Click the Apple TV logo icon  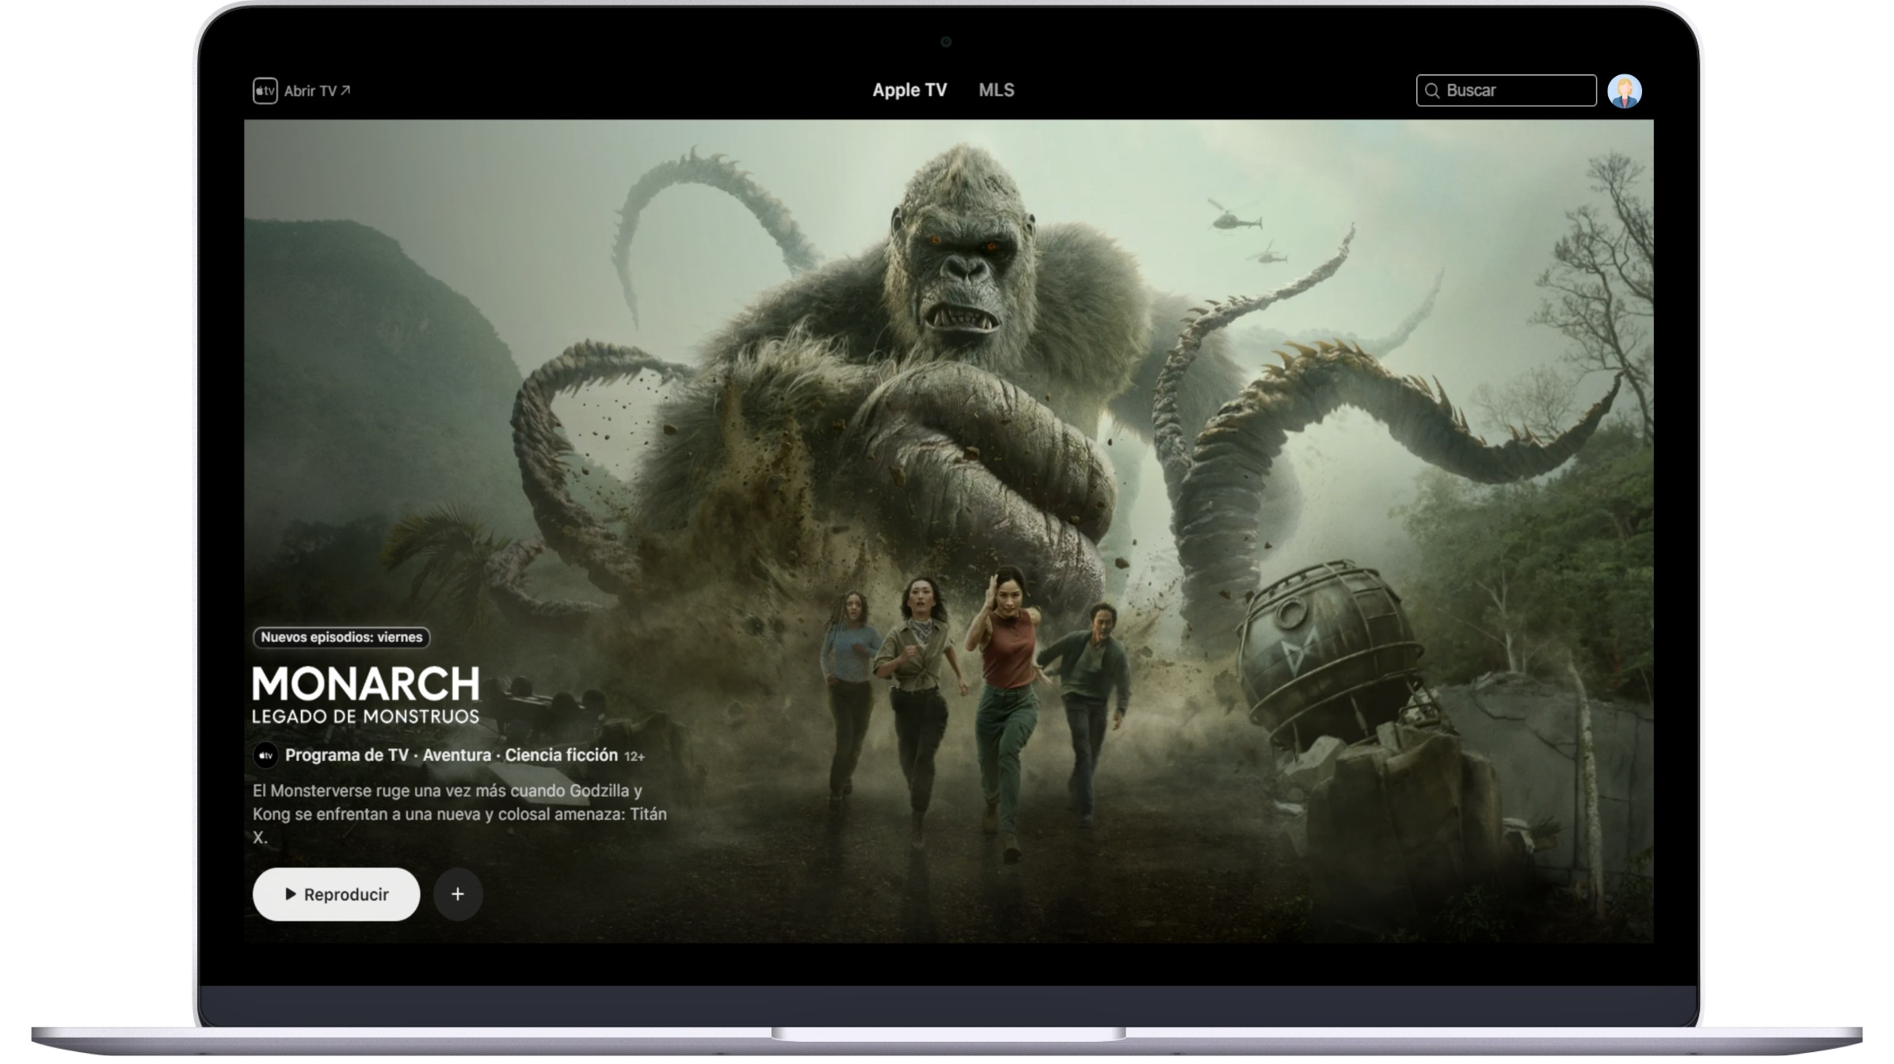click(265, 90)
